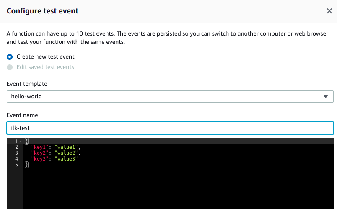This screenshot has height=209, width=337.
Task: Click the hello-world template combo box
Action: [163, 96]
